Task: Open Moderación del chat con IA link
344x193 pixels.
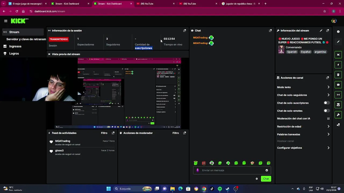Action: [x=303, y=118]
